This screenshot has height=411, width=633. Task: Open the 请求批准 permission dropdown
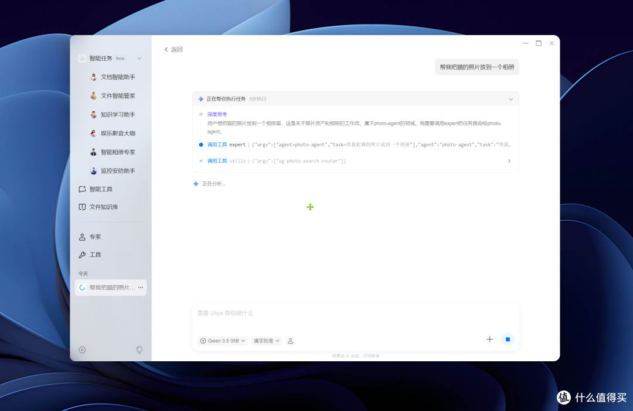click(x=266, y=341)
